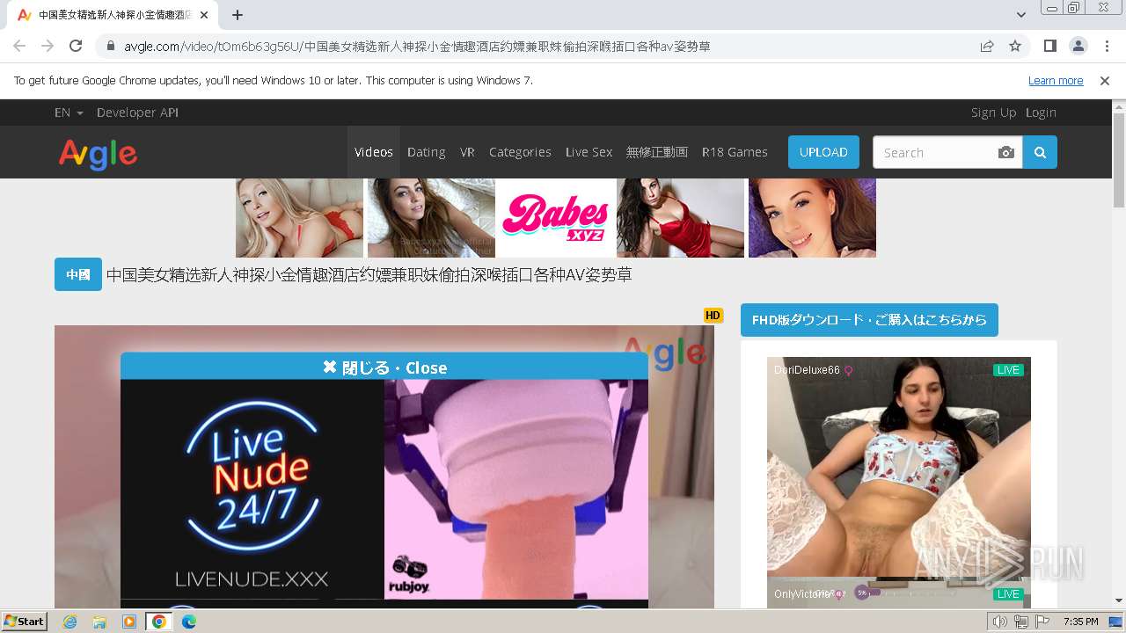Click the UPLOAD button

tap(823, 152)
